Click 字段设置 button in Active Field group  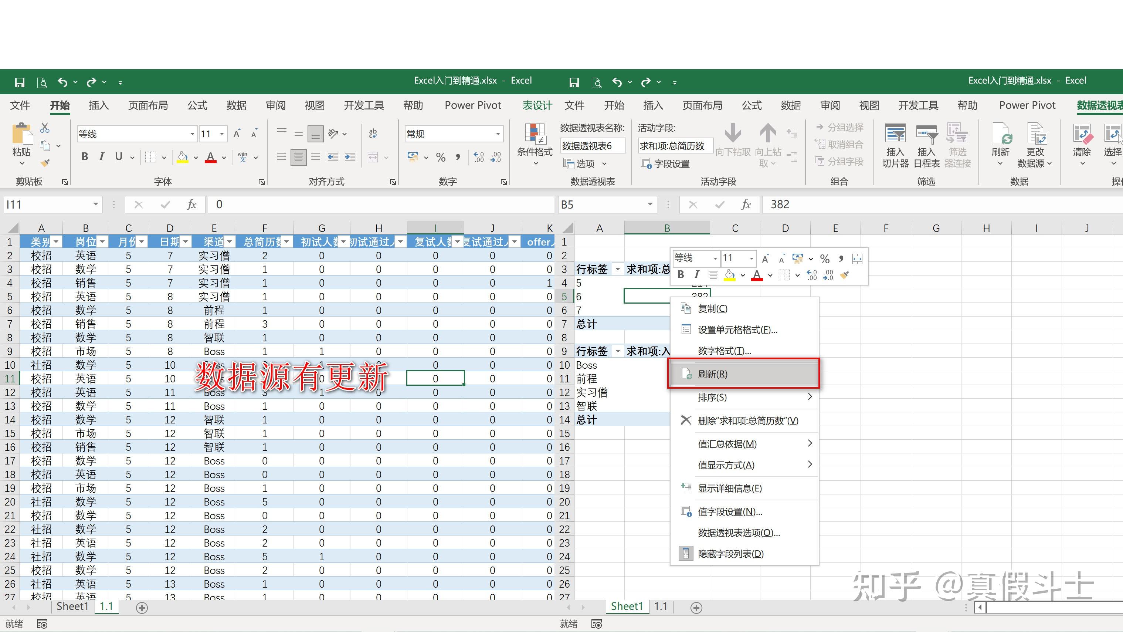tap(665, 164)
